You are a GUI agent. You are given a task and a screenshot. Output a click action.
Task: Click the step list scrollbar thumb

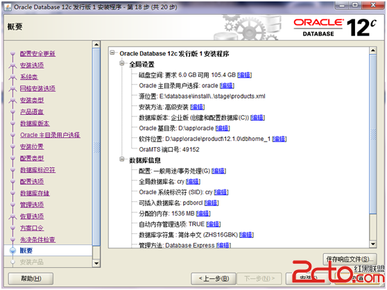point(96,147)
